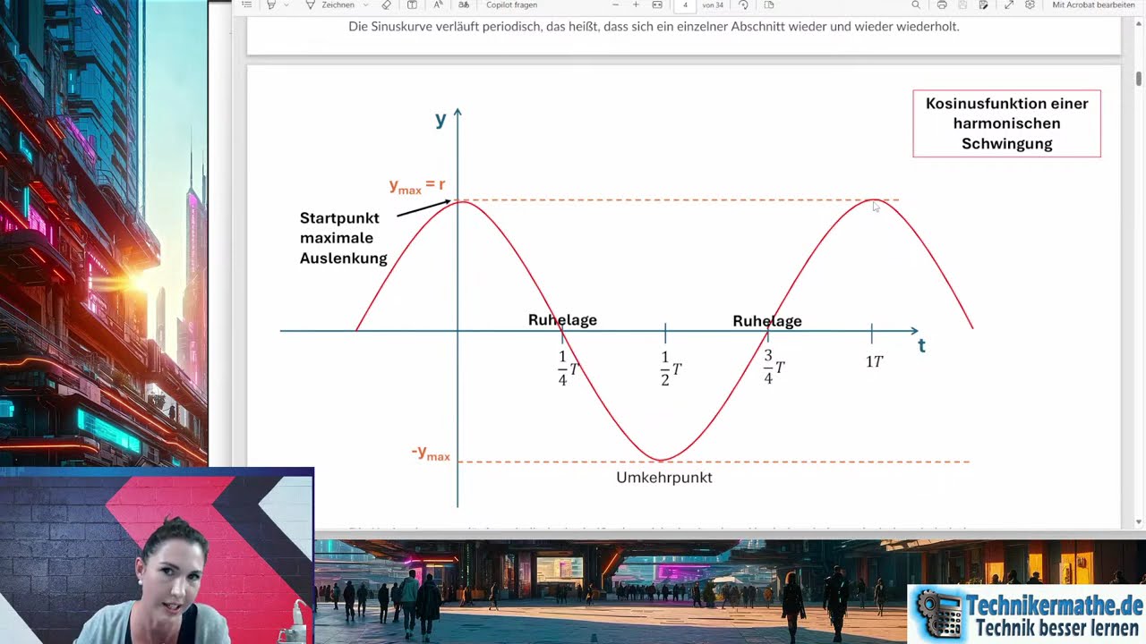Click the translate icon
Viewport: 1146px width, 644px height.
click(x=464, y=5)
